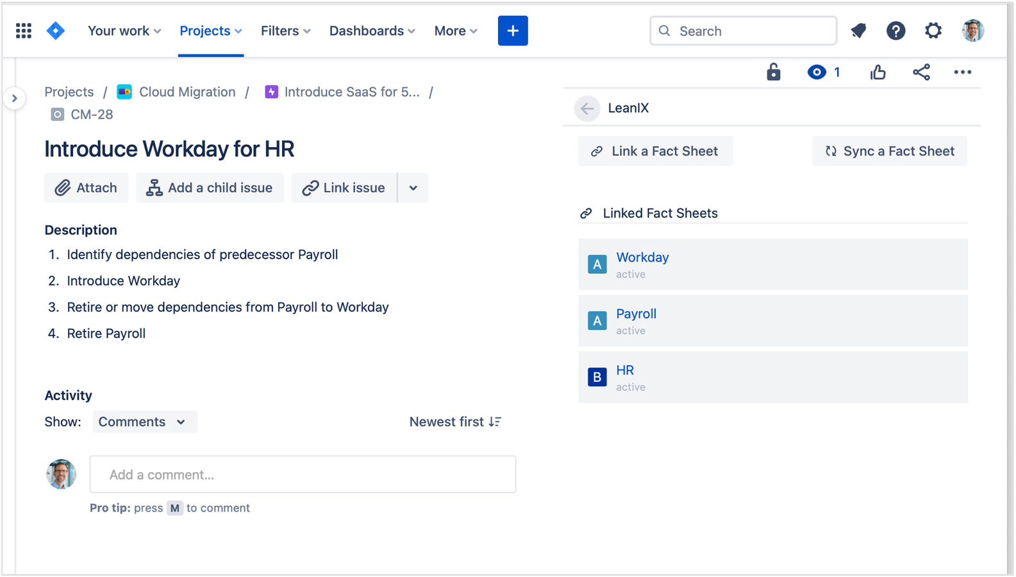This screenshot has height=577, width=1016.
Task: Click the share icon
Action: [x=921, y=72]
